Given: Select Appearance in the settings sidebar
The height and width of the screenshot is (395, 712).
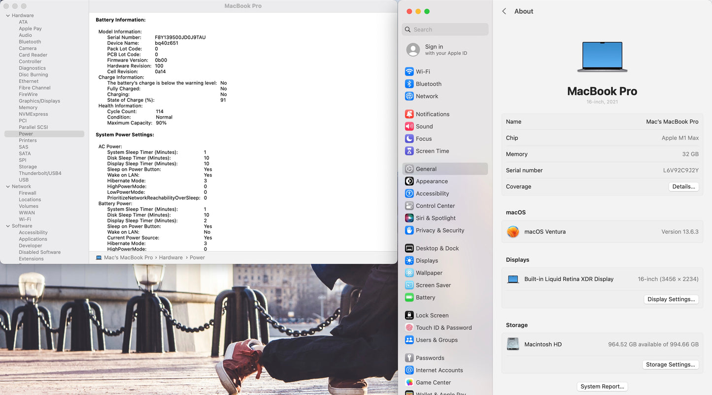Looking at the screenshot, I should click(x=432, y=181).
